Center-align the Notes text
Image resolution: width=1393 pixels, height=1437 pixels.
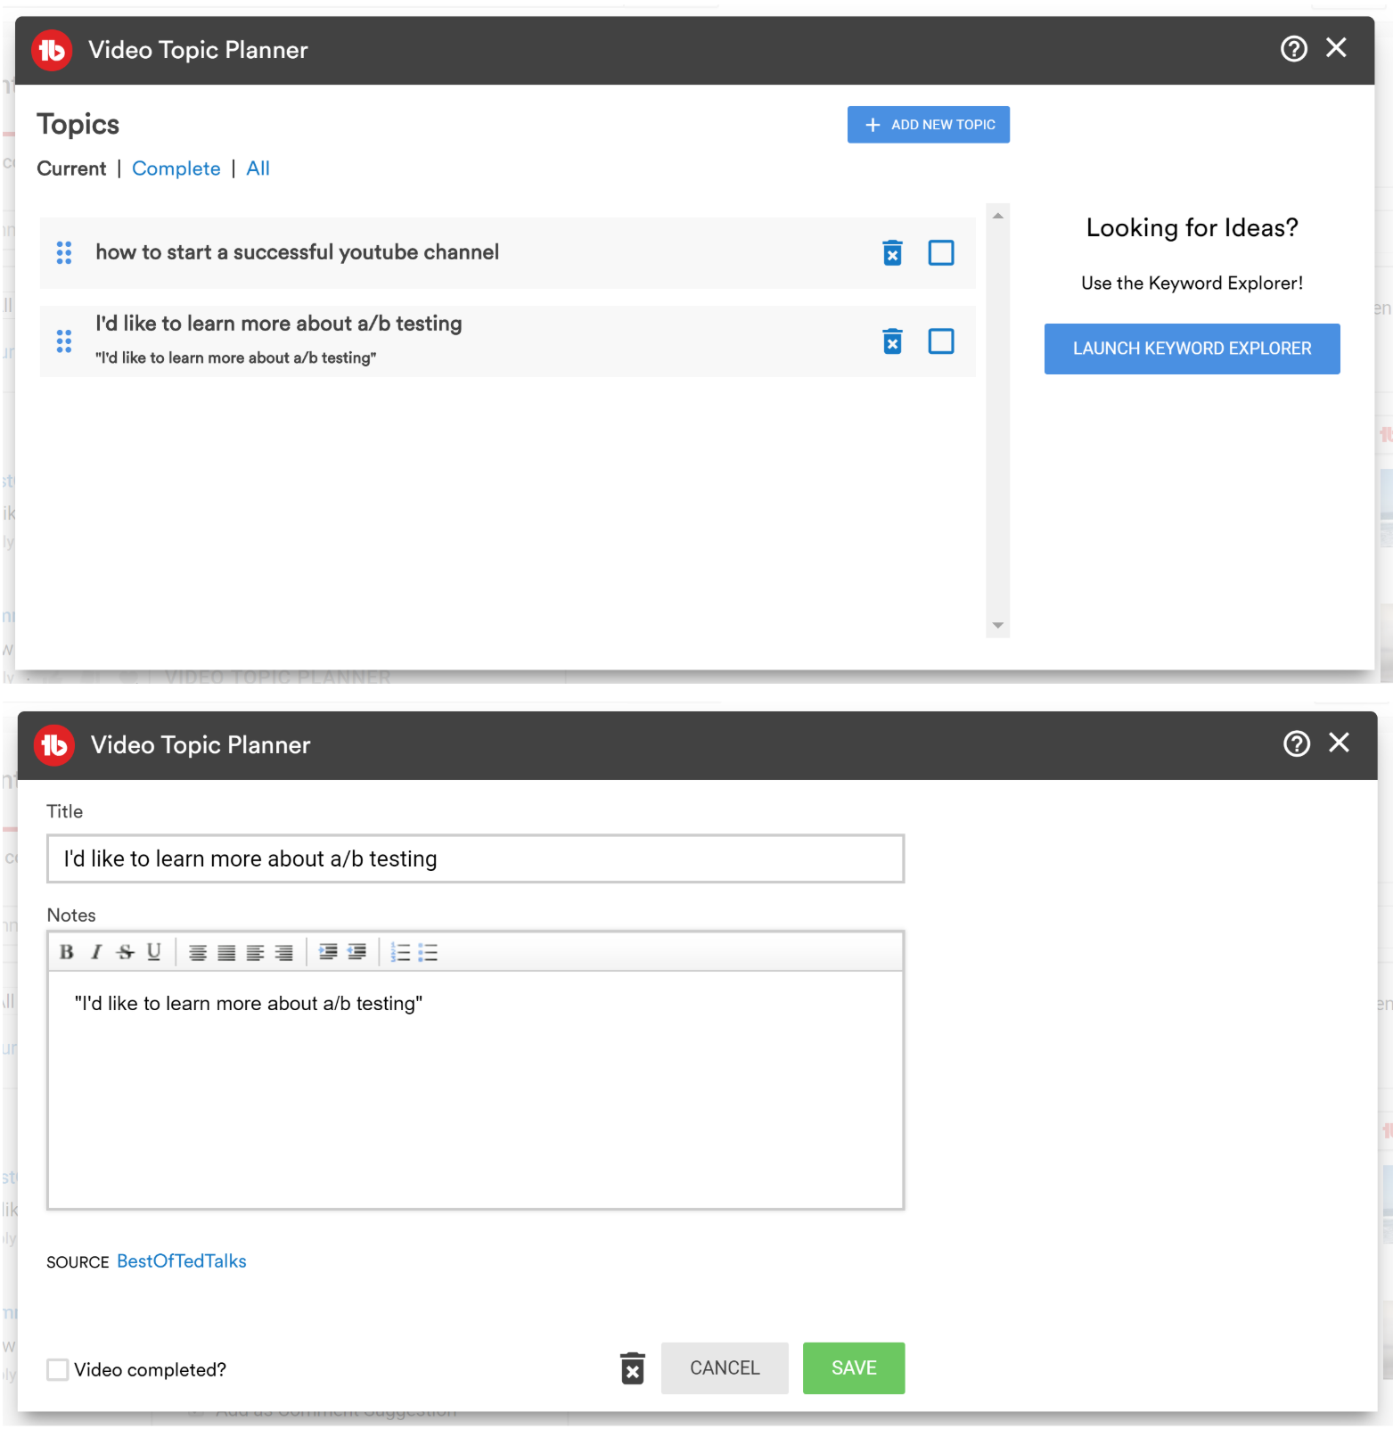(198, 953)
